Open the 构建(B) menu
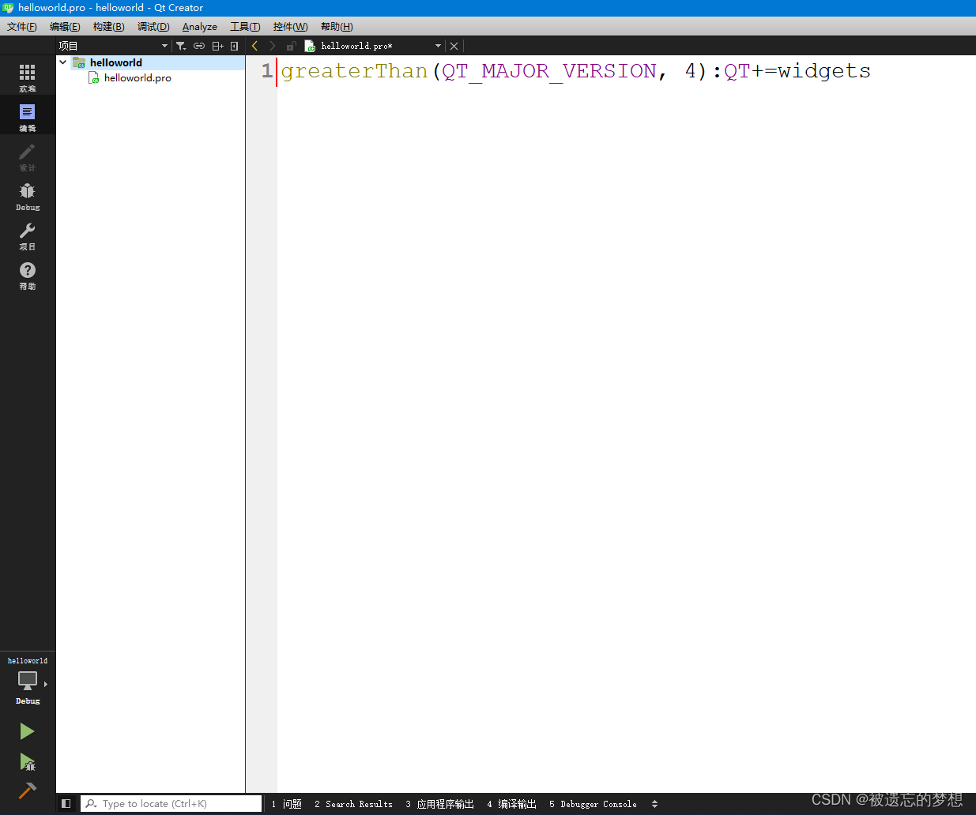 point(109,27)
